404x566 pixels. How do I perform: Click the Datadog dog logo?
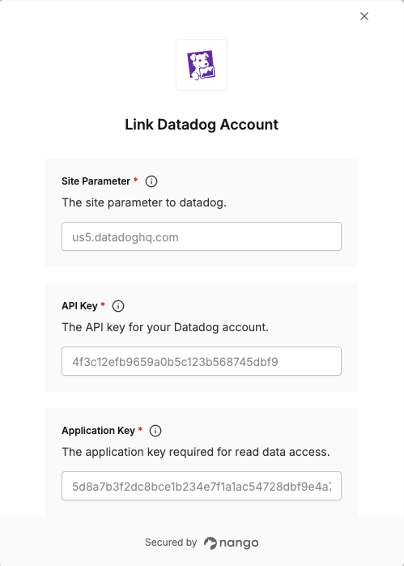201,65
